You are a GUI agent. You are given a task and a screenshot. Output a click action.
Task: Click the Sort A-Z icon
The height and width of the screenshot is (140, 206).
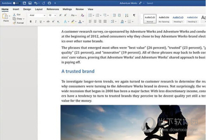(x=127, y=15)
